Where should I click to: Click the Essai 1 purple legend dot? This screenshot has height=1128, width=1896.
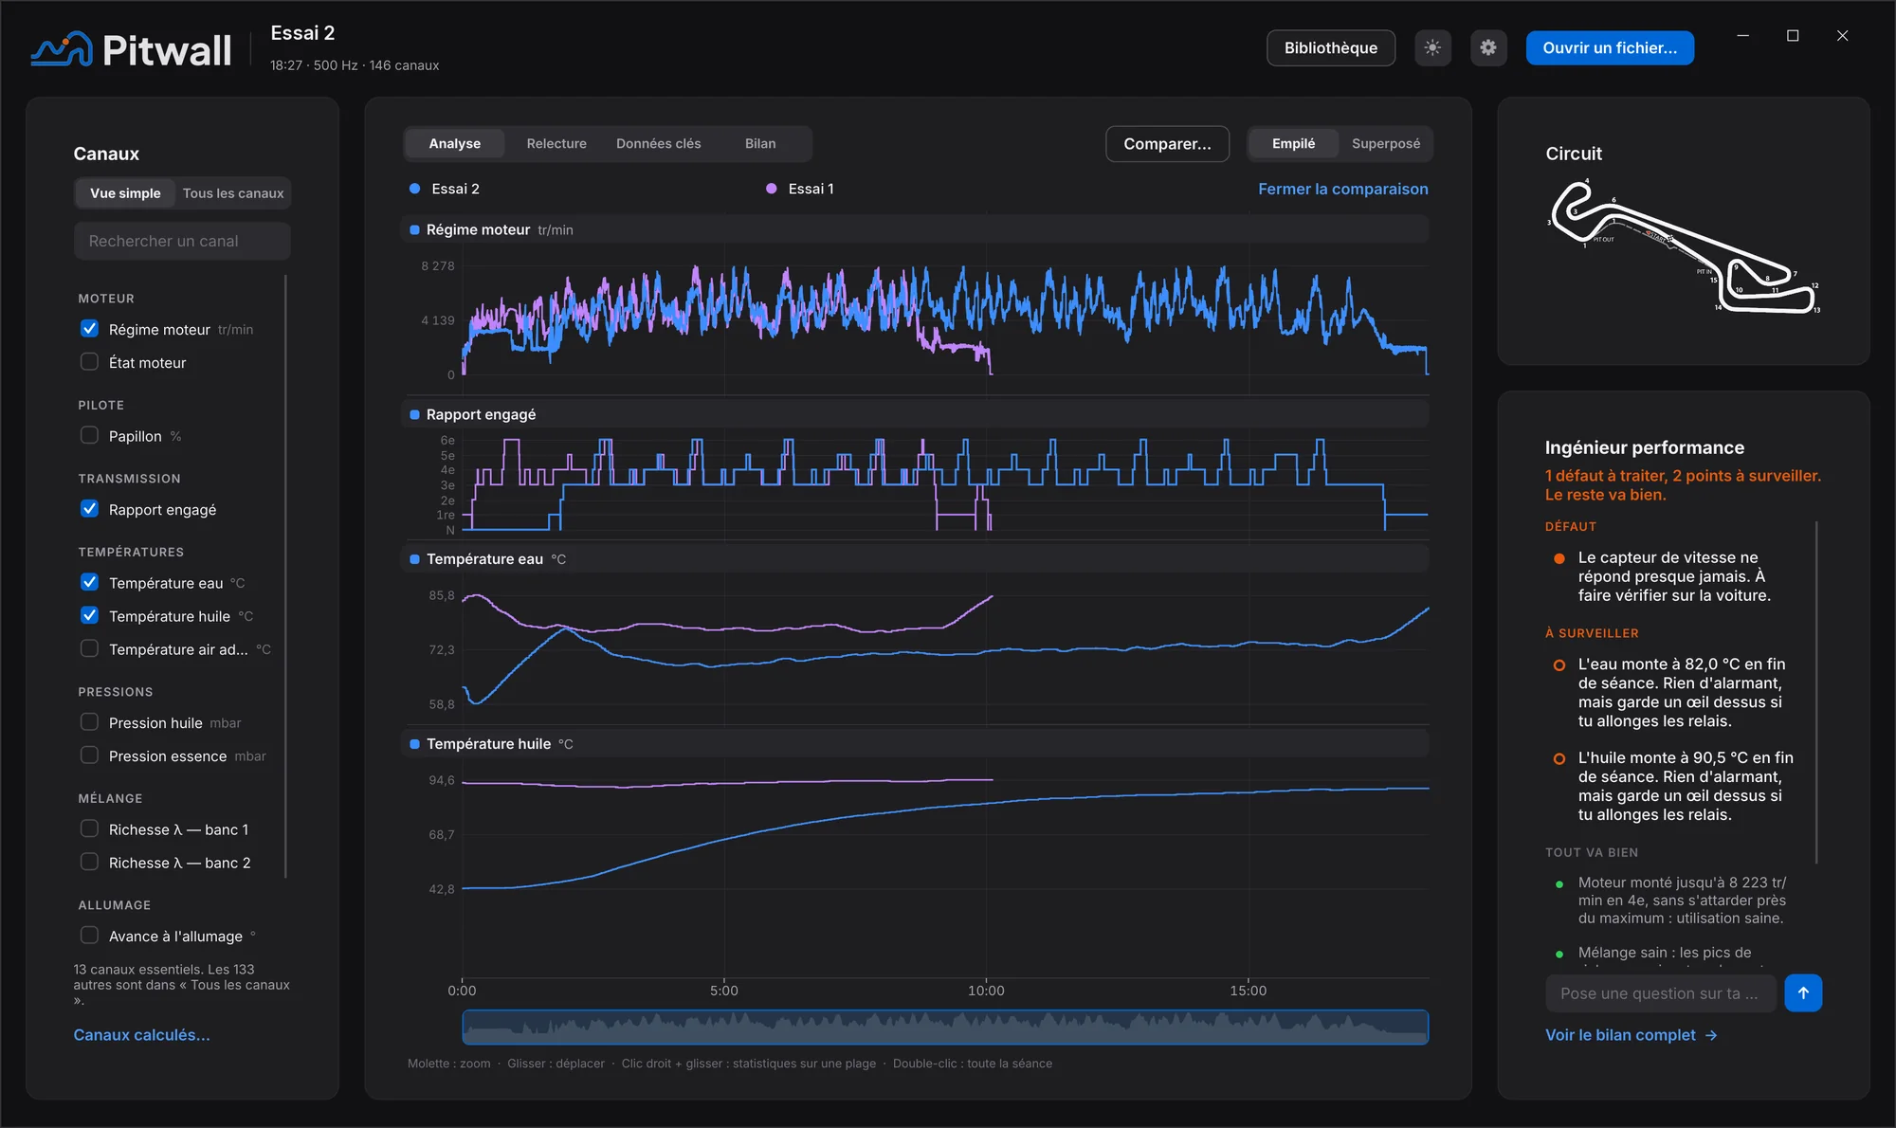point(772,189)
